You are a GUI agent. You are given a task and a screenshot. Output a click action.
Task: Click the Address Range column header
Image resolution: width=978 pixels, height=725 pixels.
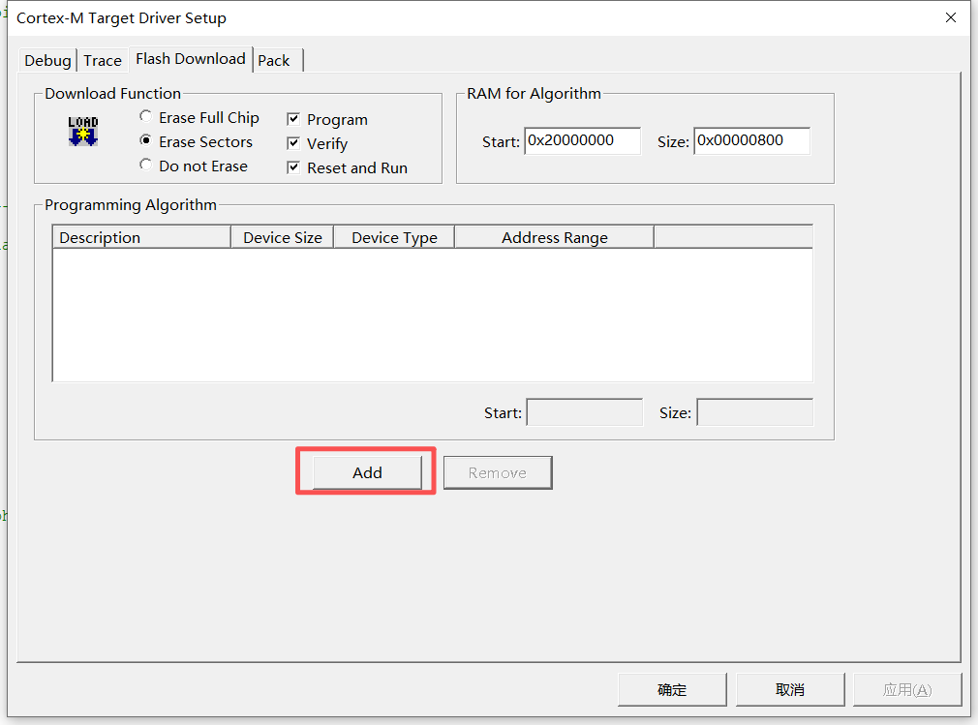[x=553, y=236]
